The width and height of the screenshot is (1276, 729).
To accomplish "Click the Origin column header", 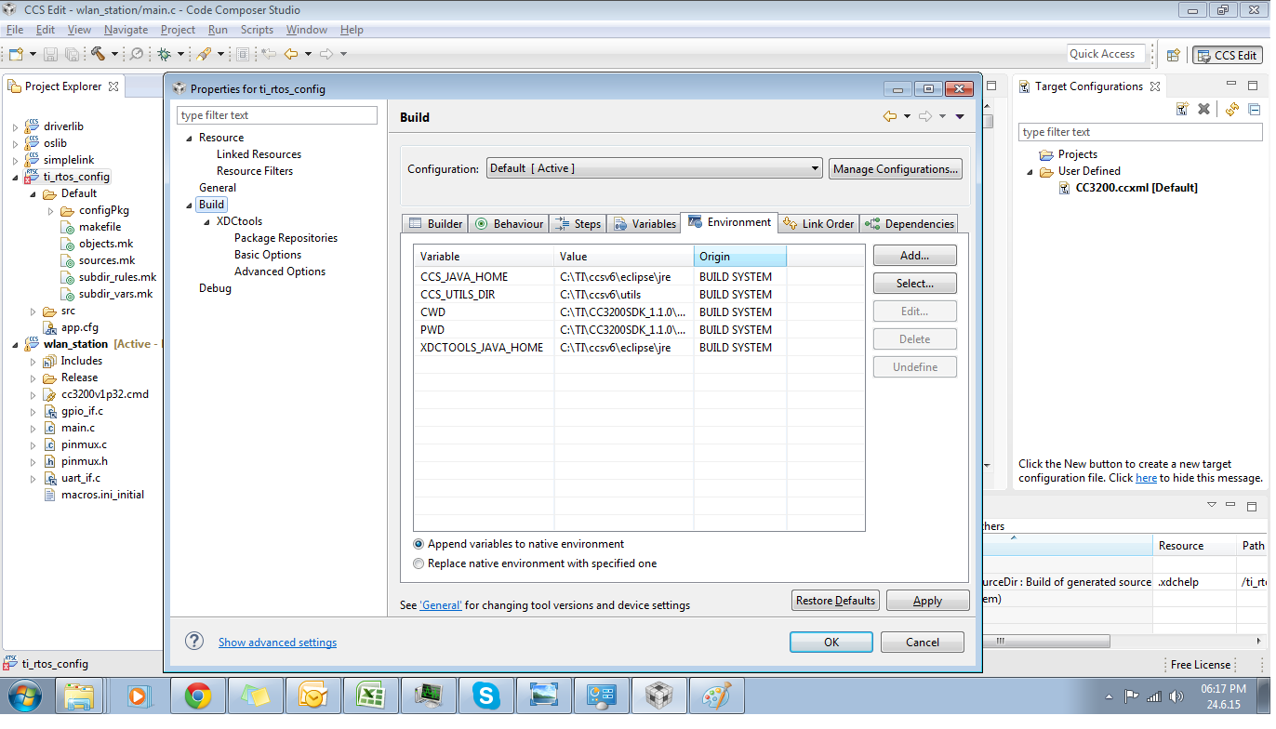I will (x=739, y=257).
